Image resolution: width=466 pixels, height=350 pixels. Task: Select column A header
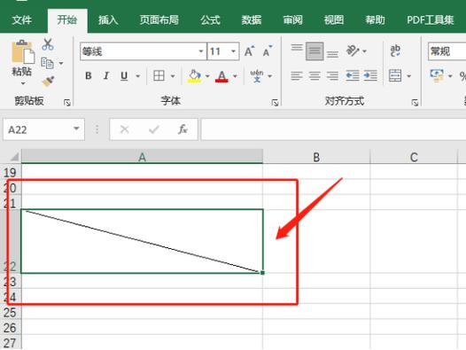pyautogui.click(x=142, y=157)
